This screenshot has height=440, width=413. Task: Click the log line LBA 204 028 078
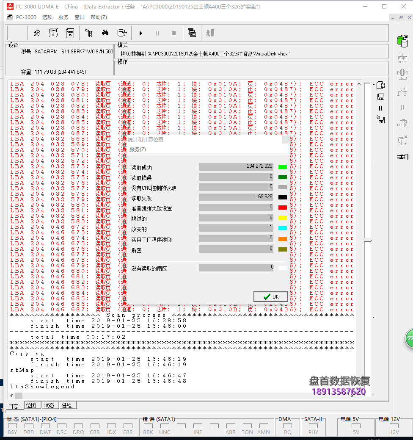[182, 83]
